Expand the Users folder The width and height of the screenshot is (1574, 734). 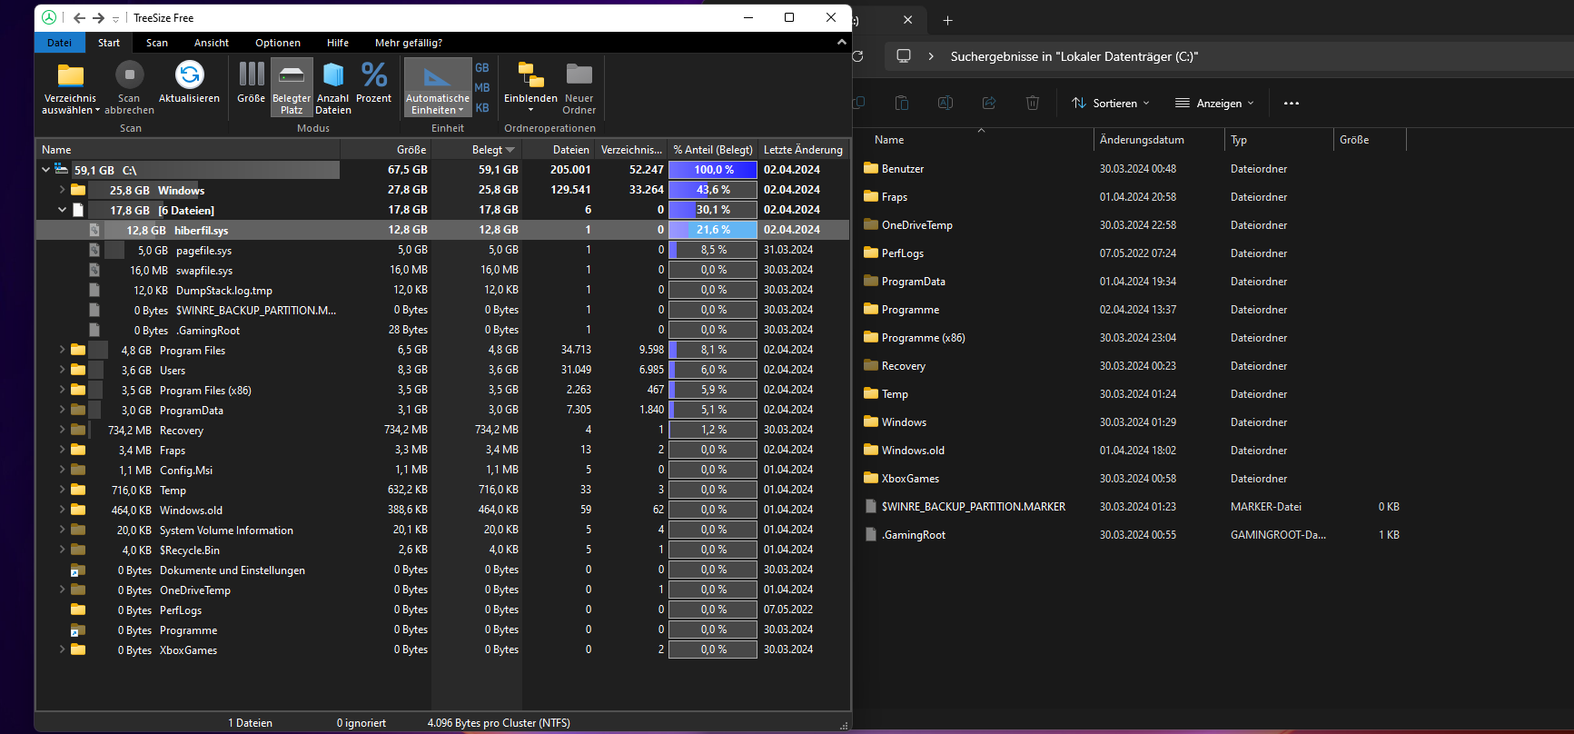62,370
